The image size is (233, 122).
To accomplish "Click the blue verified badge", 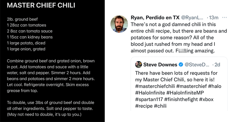I will pos(181,65).
